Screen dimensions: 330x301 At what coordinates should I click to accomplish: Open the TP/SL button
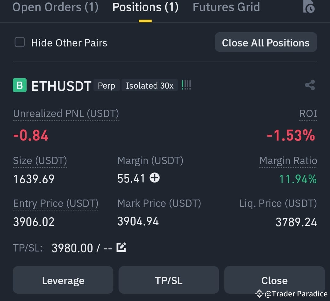[169, 280]
